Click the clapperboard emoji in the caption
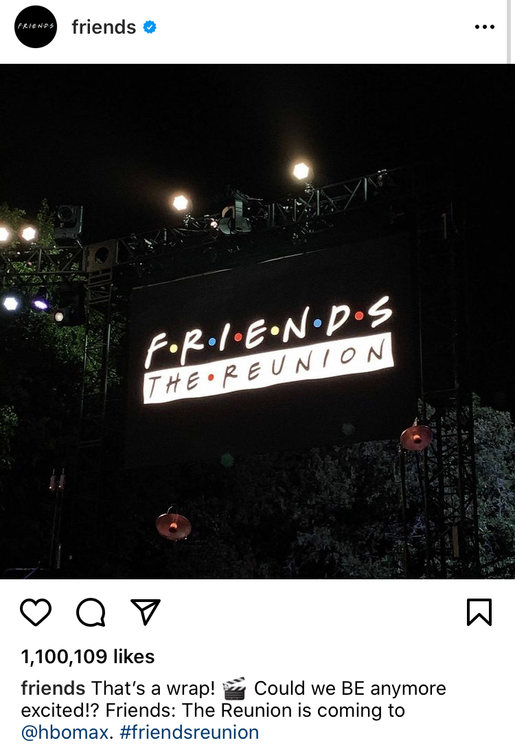Screen dimensions: 515x747 click(x=234, y=689)
